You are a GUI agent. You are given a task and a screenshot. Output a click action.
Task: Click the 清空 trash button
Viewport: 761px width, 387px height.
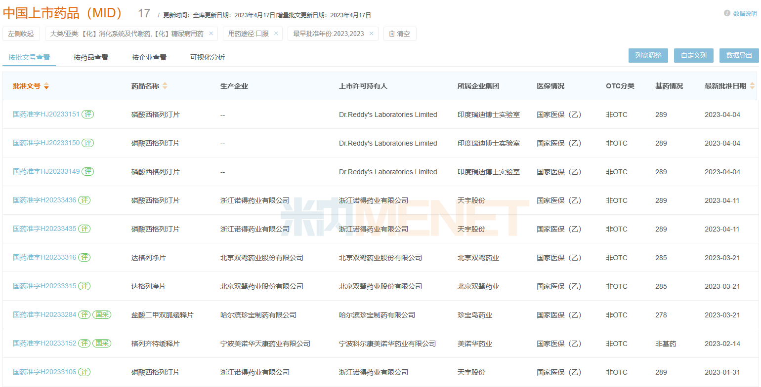(399, 34)
